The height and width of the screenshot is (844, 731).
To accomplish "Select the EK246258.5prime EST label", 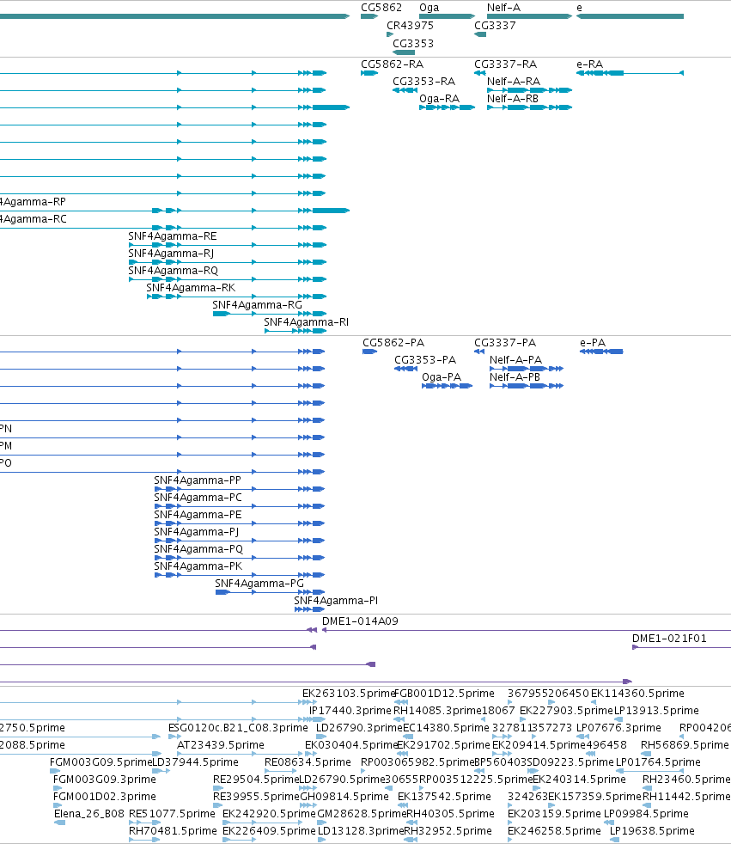I will click(x=554, y=831).
